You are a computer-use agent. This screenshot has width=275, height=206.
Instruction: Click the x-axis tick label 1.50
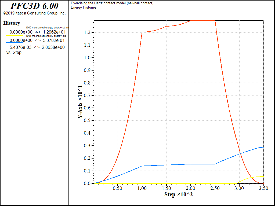[x=166, y=188]
